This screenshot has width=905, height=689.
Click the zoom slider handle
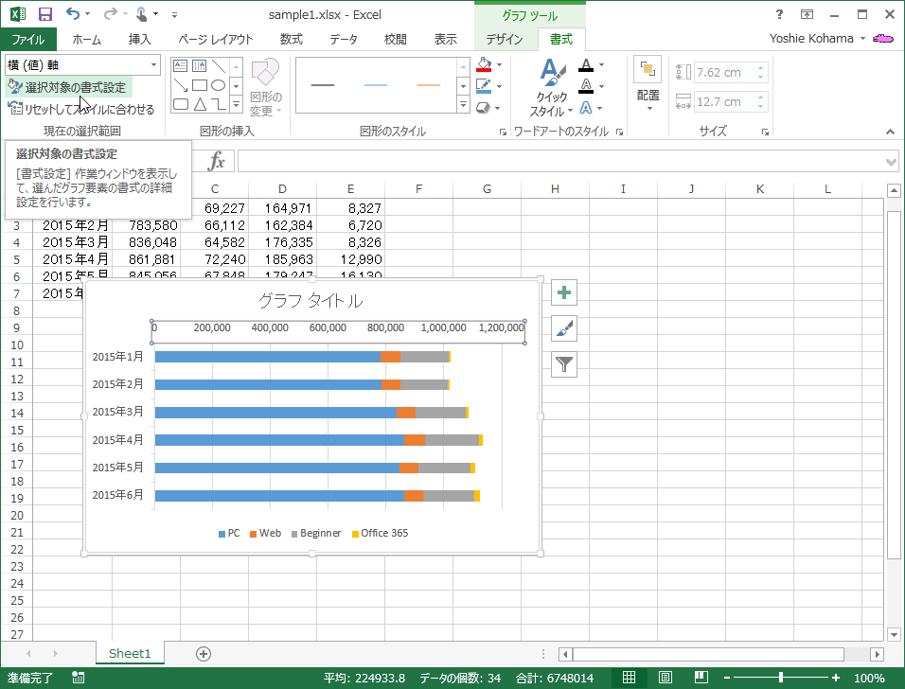(x=781, y=678)
